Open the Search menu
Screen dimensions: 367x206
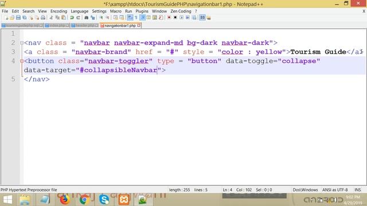tap(28, 11)
